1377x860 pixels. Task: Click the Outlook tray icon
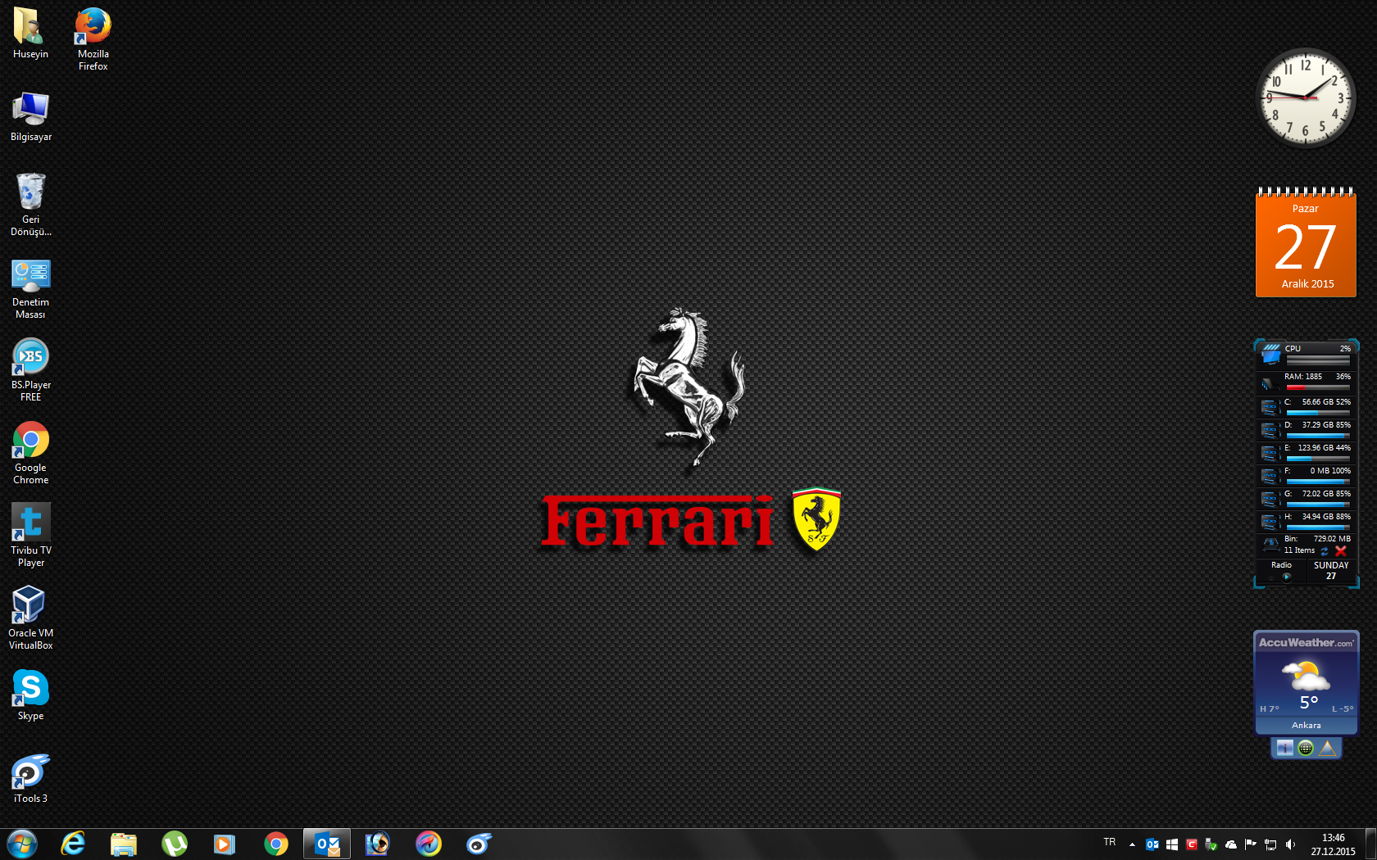tap(1152, 844)
